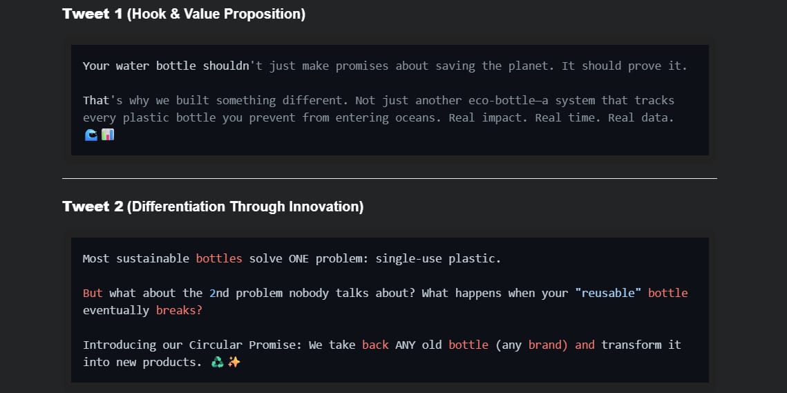Click the quoted word "reusable" in Tweet 2
Screen dimensions: 787x393
[608, 293]
